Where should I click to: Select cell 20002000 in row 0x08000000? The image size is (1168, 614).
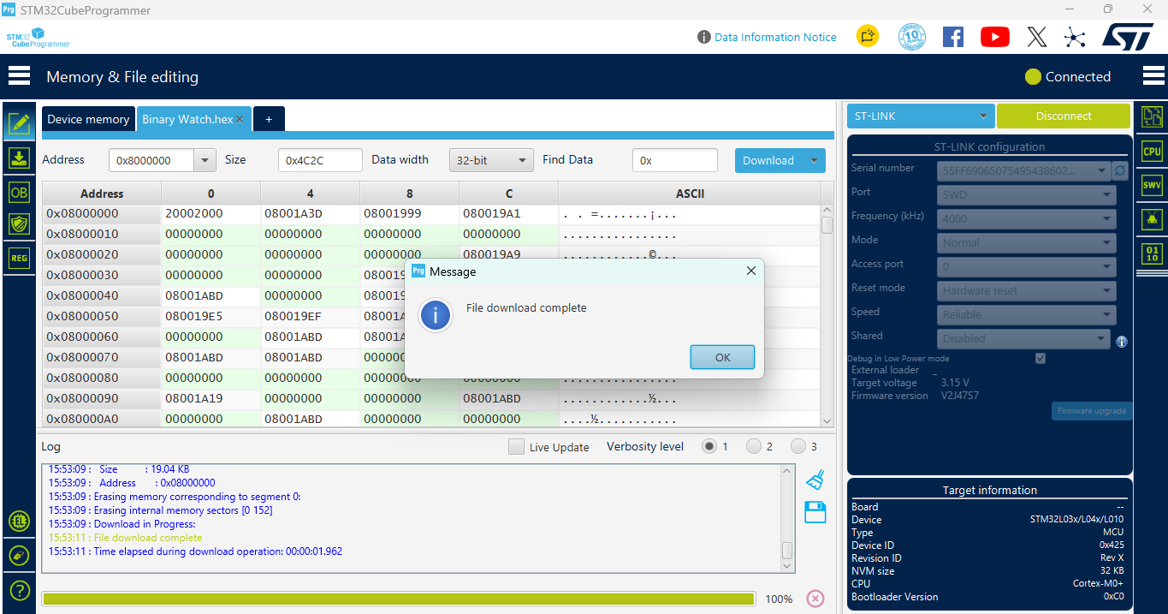coord(210,213)
